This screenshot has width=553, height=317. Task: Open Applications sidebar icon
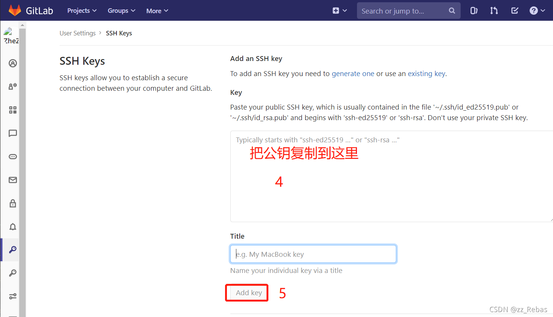[x=13, y=110]
